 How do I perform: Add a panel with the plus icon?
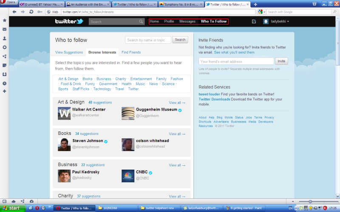(x=4, y=91)
